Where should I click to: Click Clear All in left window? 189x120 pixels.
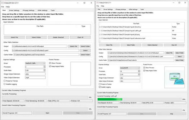(80, 37)
